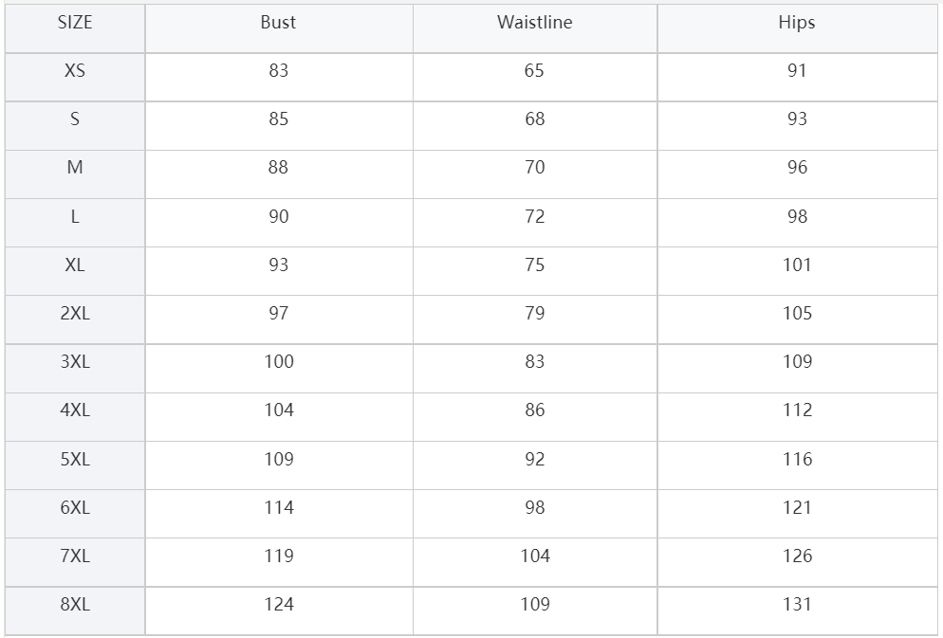The width and height of the screenshot is (943, 638).
Task: Click the Waistline column header
Action: point(535,22)
